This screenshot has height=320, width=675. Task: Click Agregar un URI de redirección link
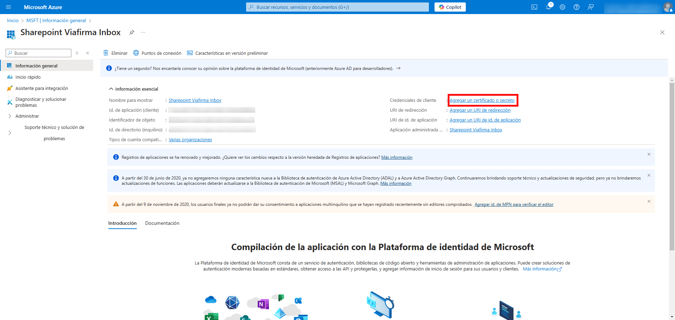pyautogui.click(x=480, y=110)
